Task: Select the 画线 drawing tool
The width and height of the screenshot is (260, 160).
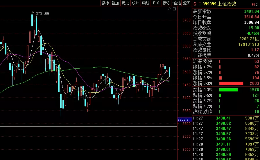Action: click(x=146, y=3)
